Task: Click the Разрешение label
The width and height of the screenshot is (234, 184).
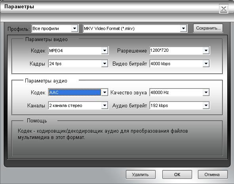Action: click(132, 51)
